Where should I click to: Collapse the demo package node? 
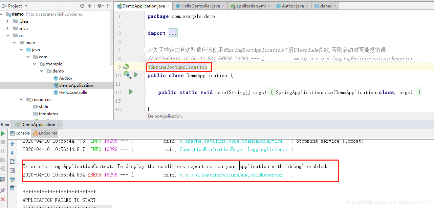(42, 71)
